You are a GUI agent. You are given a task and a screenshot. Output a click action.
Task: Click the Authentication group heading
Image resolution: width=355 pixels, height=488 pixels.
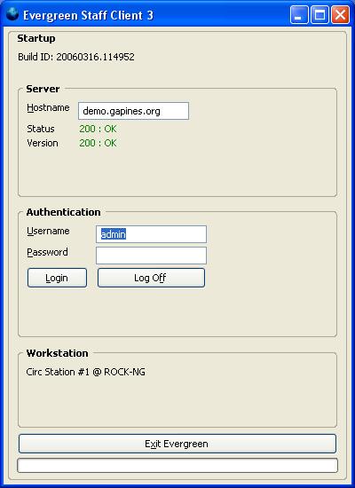(64, 212)
